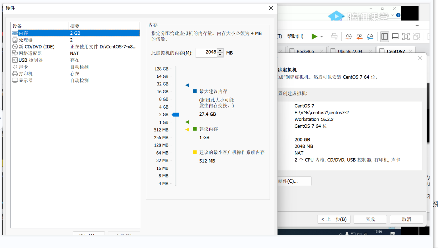Select 内存 device row
The image size is (438, 248).
(x=75, y=33)
